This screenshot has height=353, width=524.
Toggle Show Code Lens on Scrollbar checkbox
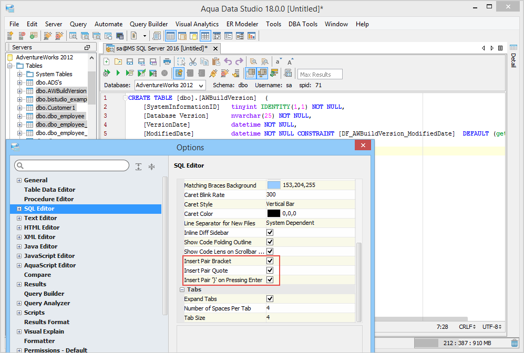(270, 251)
